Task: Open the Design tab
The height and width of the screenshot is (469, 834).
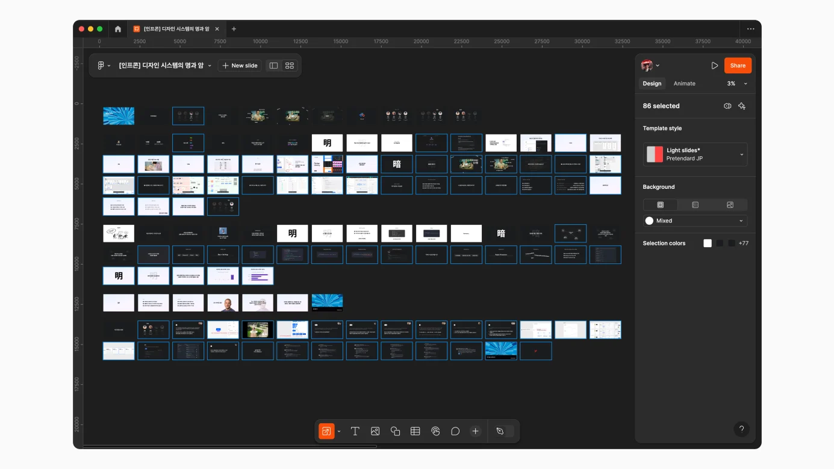Action: pyautogui.click(x=652, y=84)
